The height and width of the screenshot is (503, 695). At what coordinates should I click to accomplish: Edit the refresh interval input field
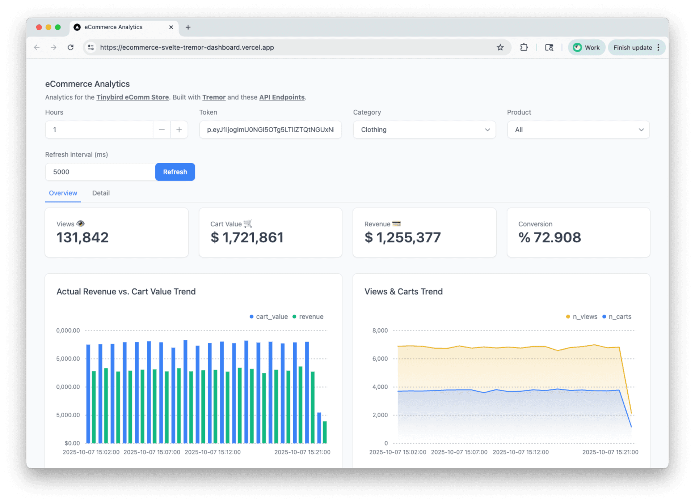point(100,172)
